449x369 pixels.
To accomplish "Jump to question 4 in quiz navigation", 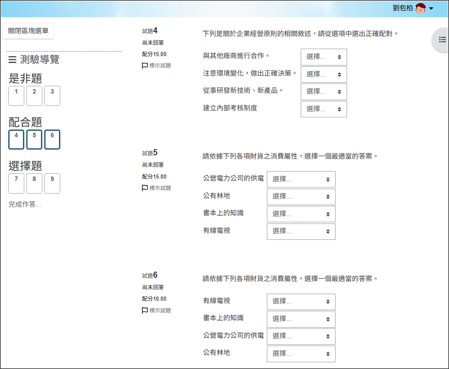I will click(x=16, y=140).
